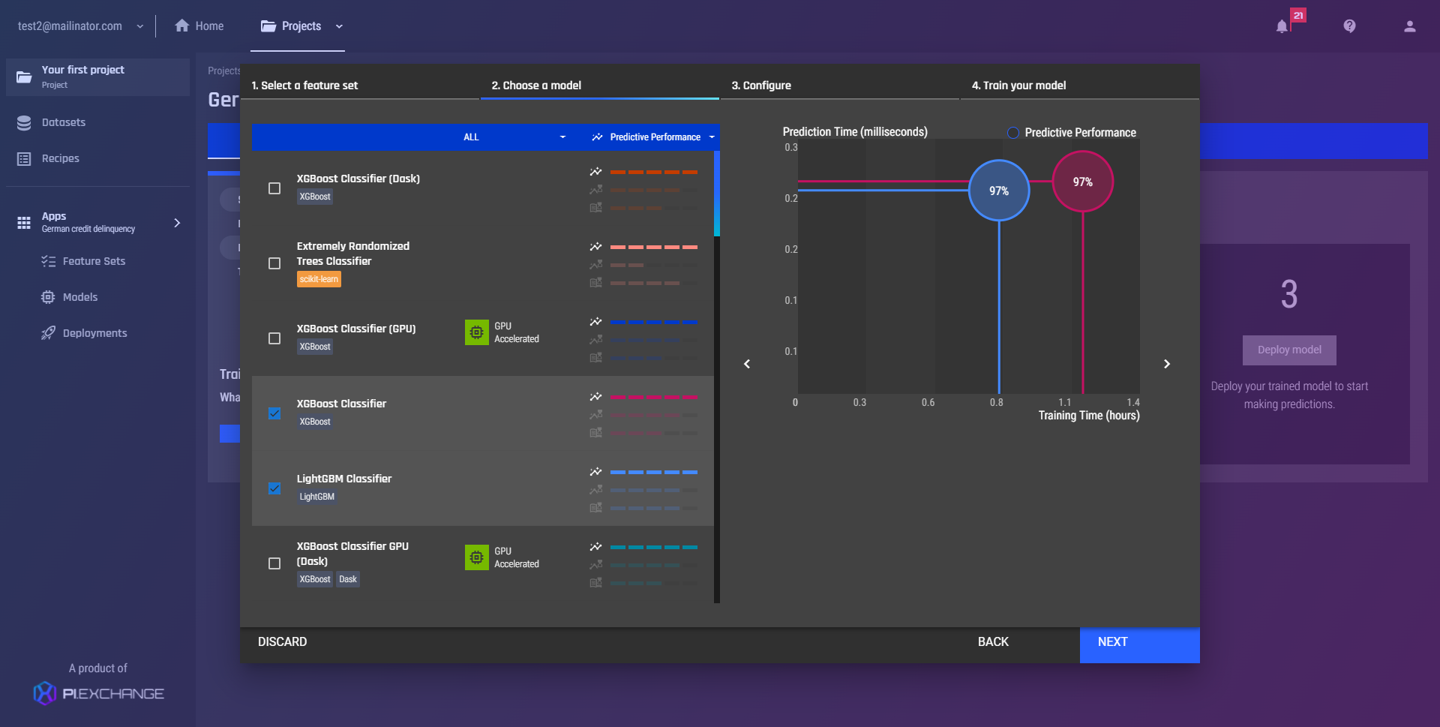Open the Predictive Performance sort dropdown
The height and width of the screenshot is (727, 1440).
(652, 137)
